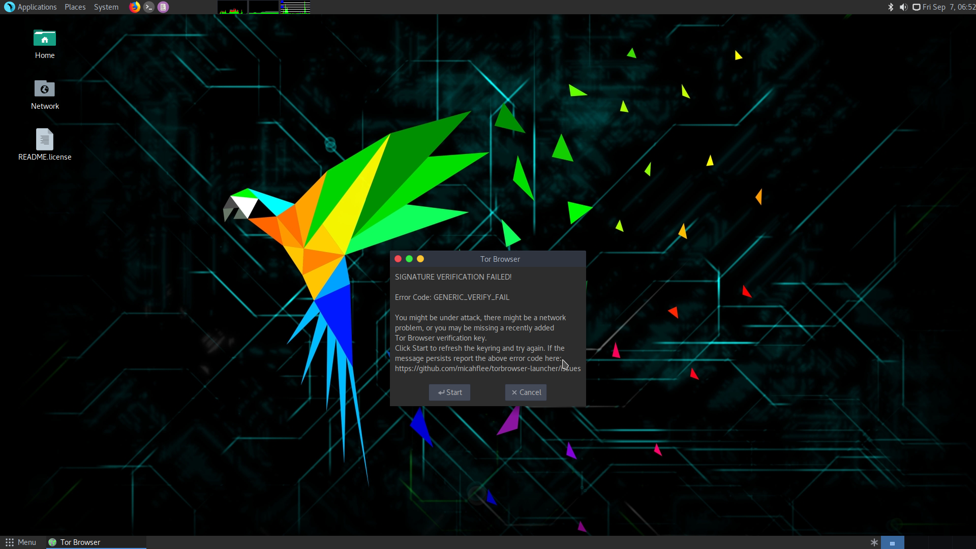Mute audio via the volume tray icon
976x549 pixels.
(x=904, y=7)
